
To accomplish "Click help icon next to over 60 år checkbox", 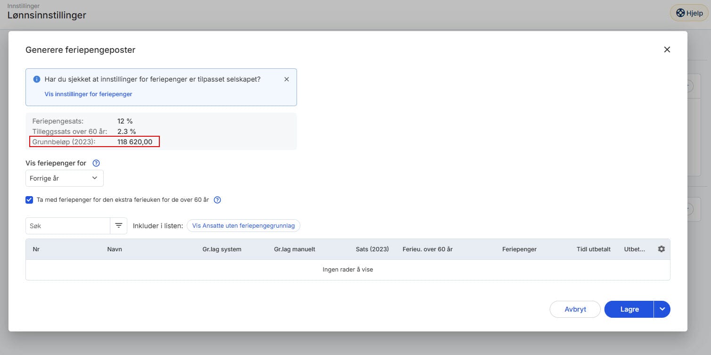I will click(217, 200).
